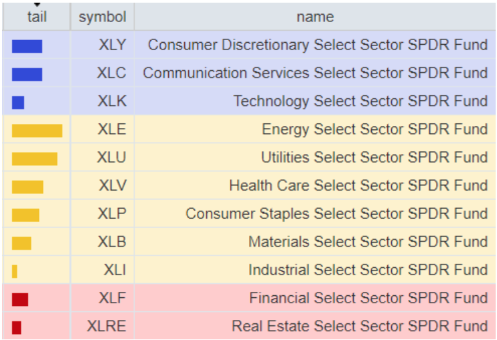Click the symbol column header
This screenshot has height=340, width=497.
coord(102,17)
